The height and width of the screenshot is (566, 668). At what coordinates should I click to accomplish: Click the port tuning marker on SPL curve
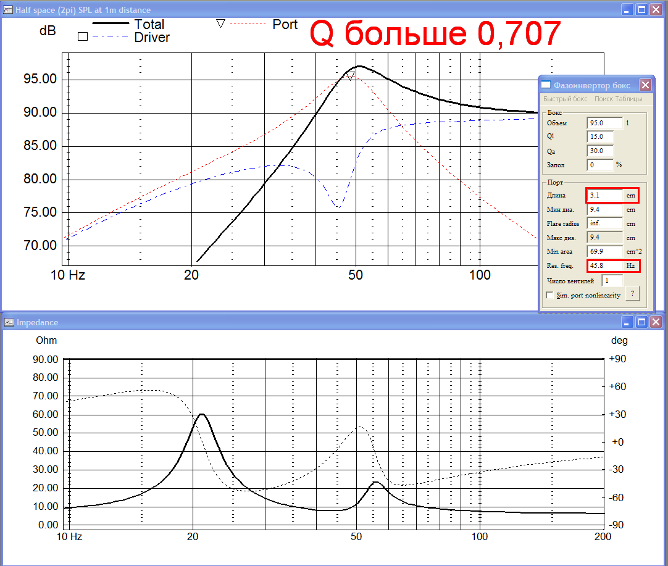(350, 77)
